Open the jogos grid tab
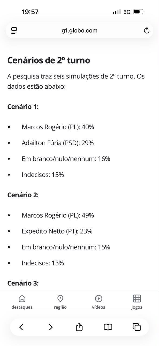Image resolution: width=159 pixels, height=346 pixels. click(137, 302)
